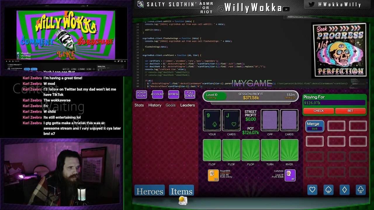Click the 9 of clubs card
Image resolution: width=374 pixels, height=210 pixels.
[x=212, y=120]
